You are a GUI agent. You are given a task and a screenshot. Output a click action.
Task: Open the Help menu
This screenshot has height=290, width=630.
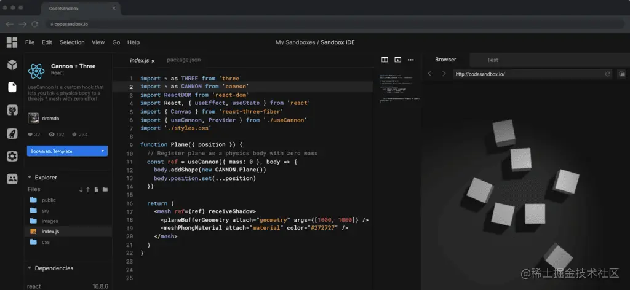134,42
